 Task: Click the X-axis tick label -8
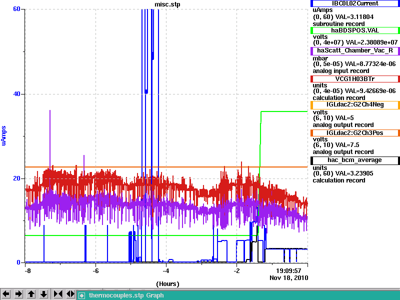27,270
